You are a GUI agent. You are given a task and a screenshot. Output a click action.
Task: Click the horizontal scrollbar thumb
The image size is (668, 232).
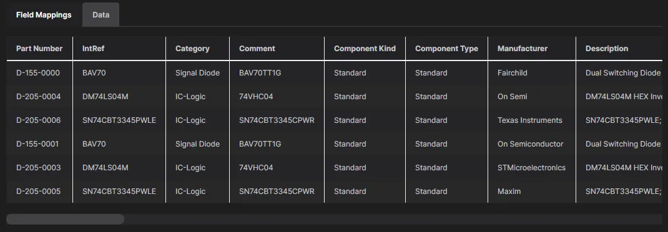pos(65,220)
